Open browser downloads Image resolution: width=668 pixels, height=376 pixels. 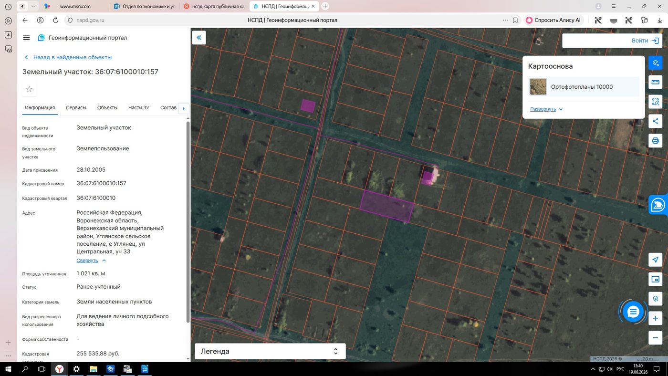coord(659,21)
